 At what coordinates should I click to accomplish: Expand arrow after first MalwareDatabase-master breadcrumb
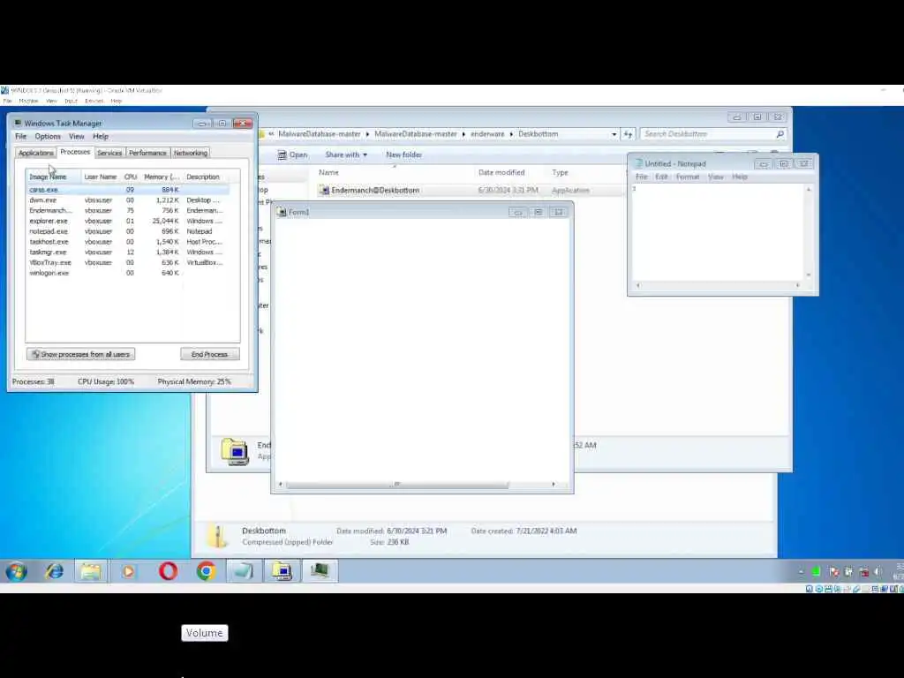367,134
